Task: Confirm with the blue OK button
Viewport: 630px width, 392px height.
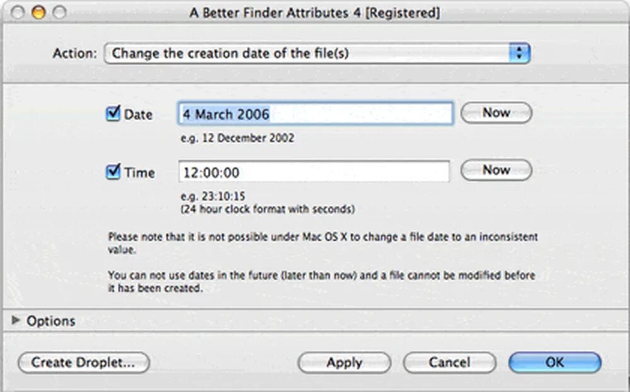Action: (x=555, y=362)
